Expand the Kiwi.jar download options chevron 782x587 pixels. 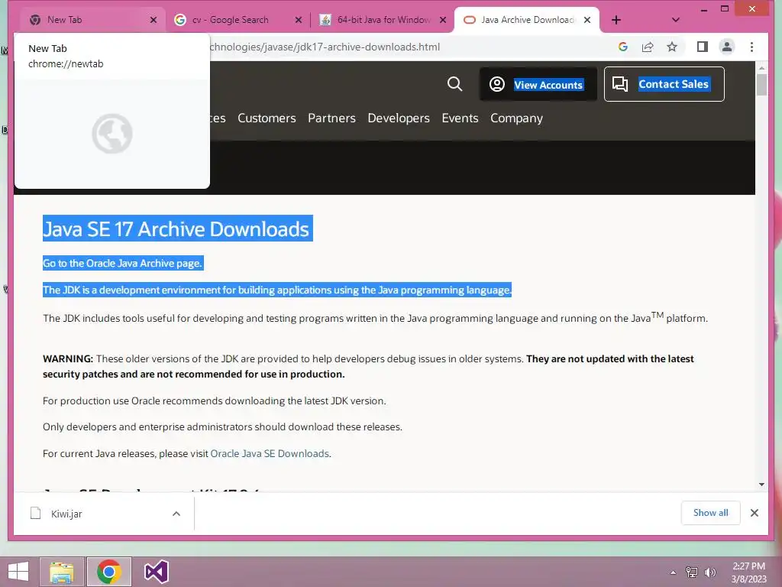176,514
